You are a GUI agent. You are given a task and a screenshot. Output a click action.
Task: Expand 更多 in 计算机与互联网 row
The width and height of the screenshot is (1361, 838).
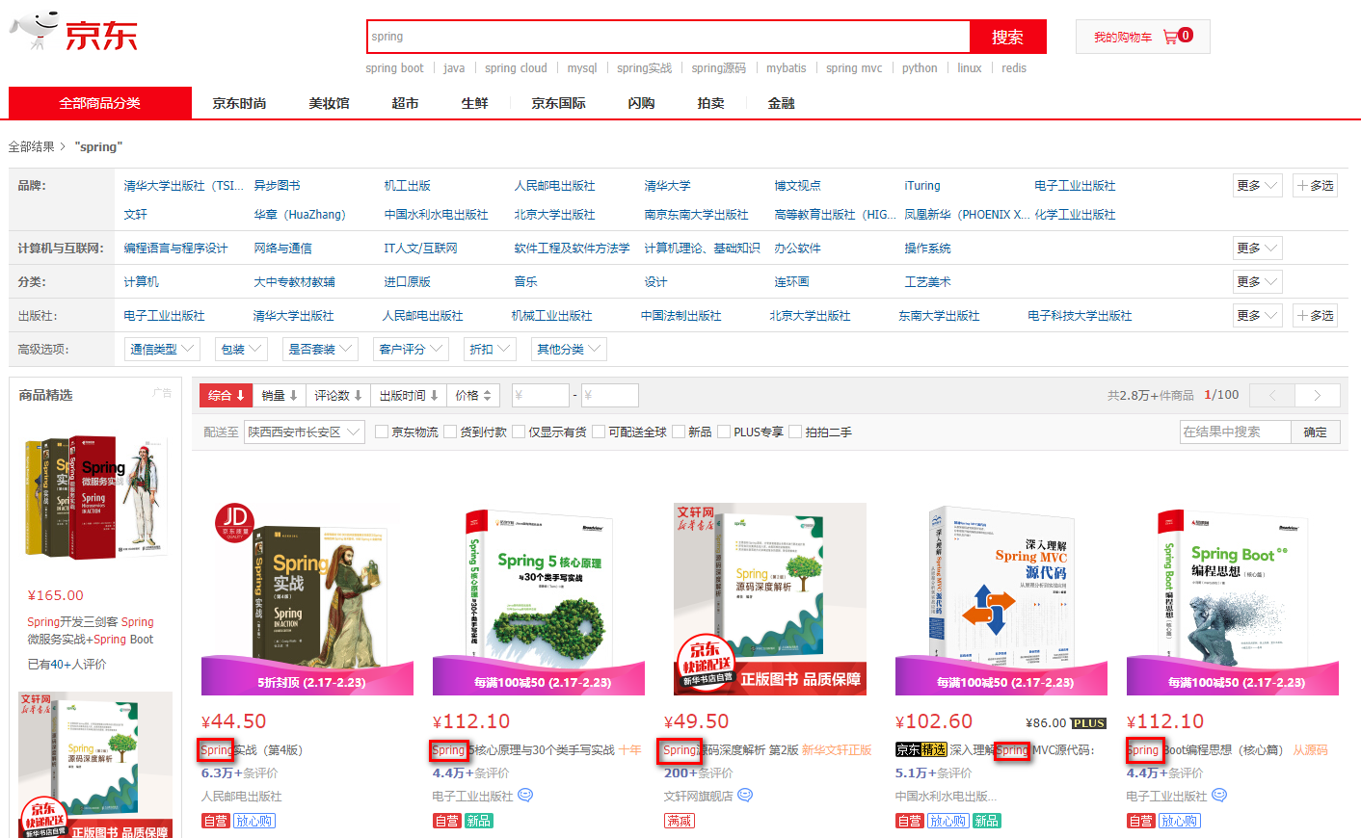pyautogui.click(x=1257, y=248)
